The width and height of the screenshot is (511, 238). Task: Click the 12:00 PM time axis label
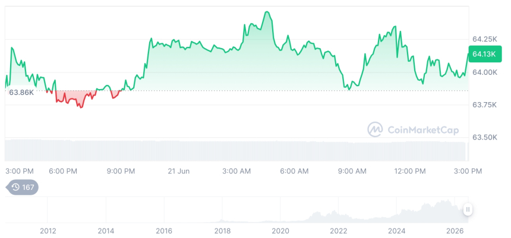409,171
